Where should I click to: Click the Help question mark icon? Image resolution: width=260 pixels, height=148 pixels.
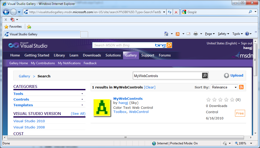pos(247,34)
